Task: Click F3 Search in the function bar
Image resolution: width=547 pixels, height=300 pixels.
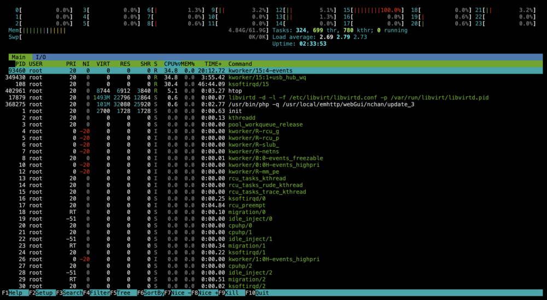Action: point(69,293)
